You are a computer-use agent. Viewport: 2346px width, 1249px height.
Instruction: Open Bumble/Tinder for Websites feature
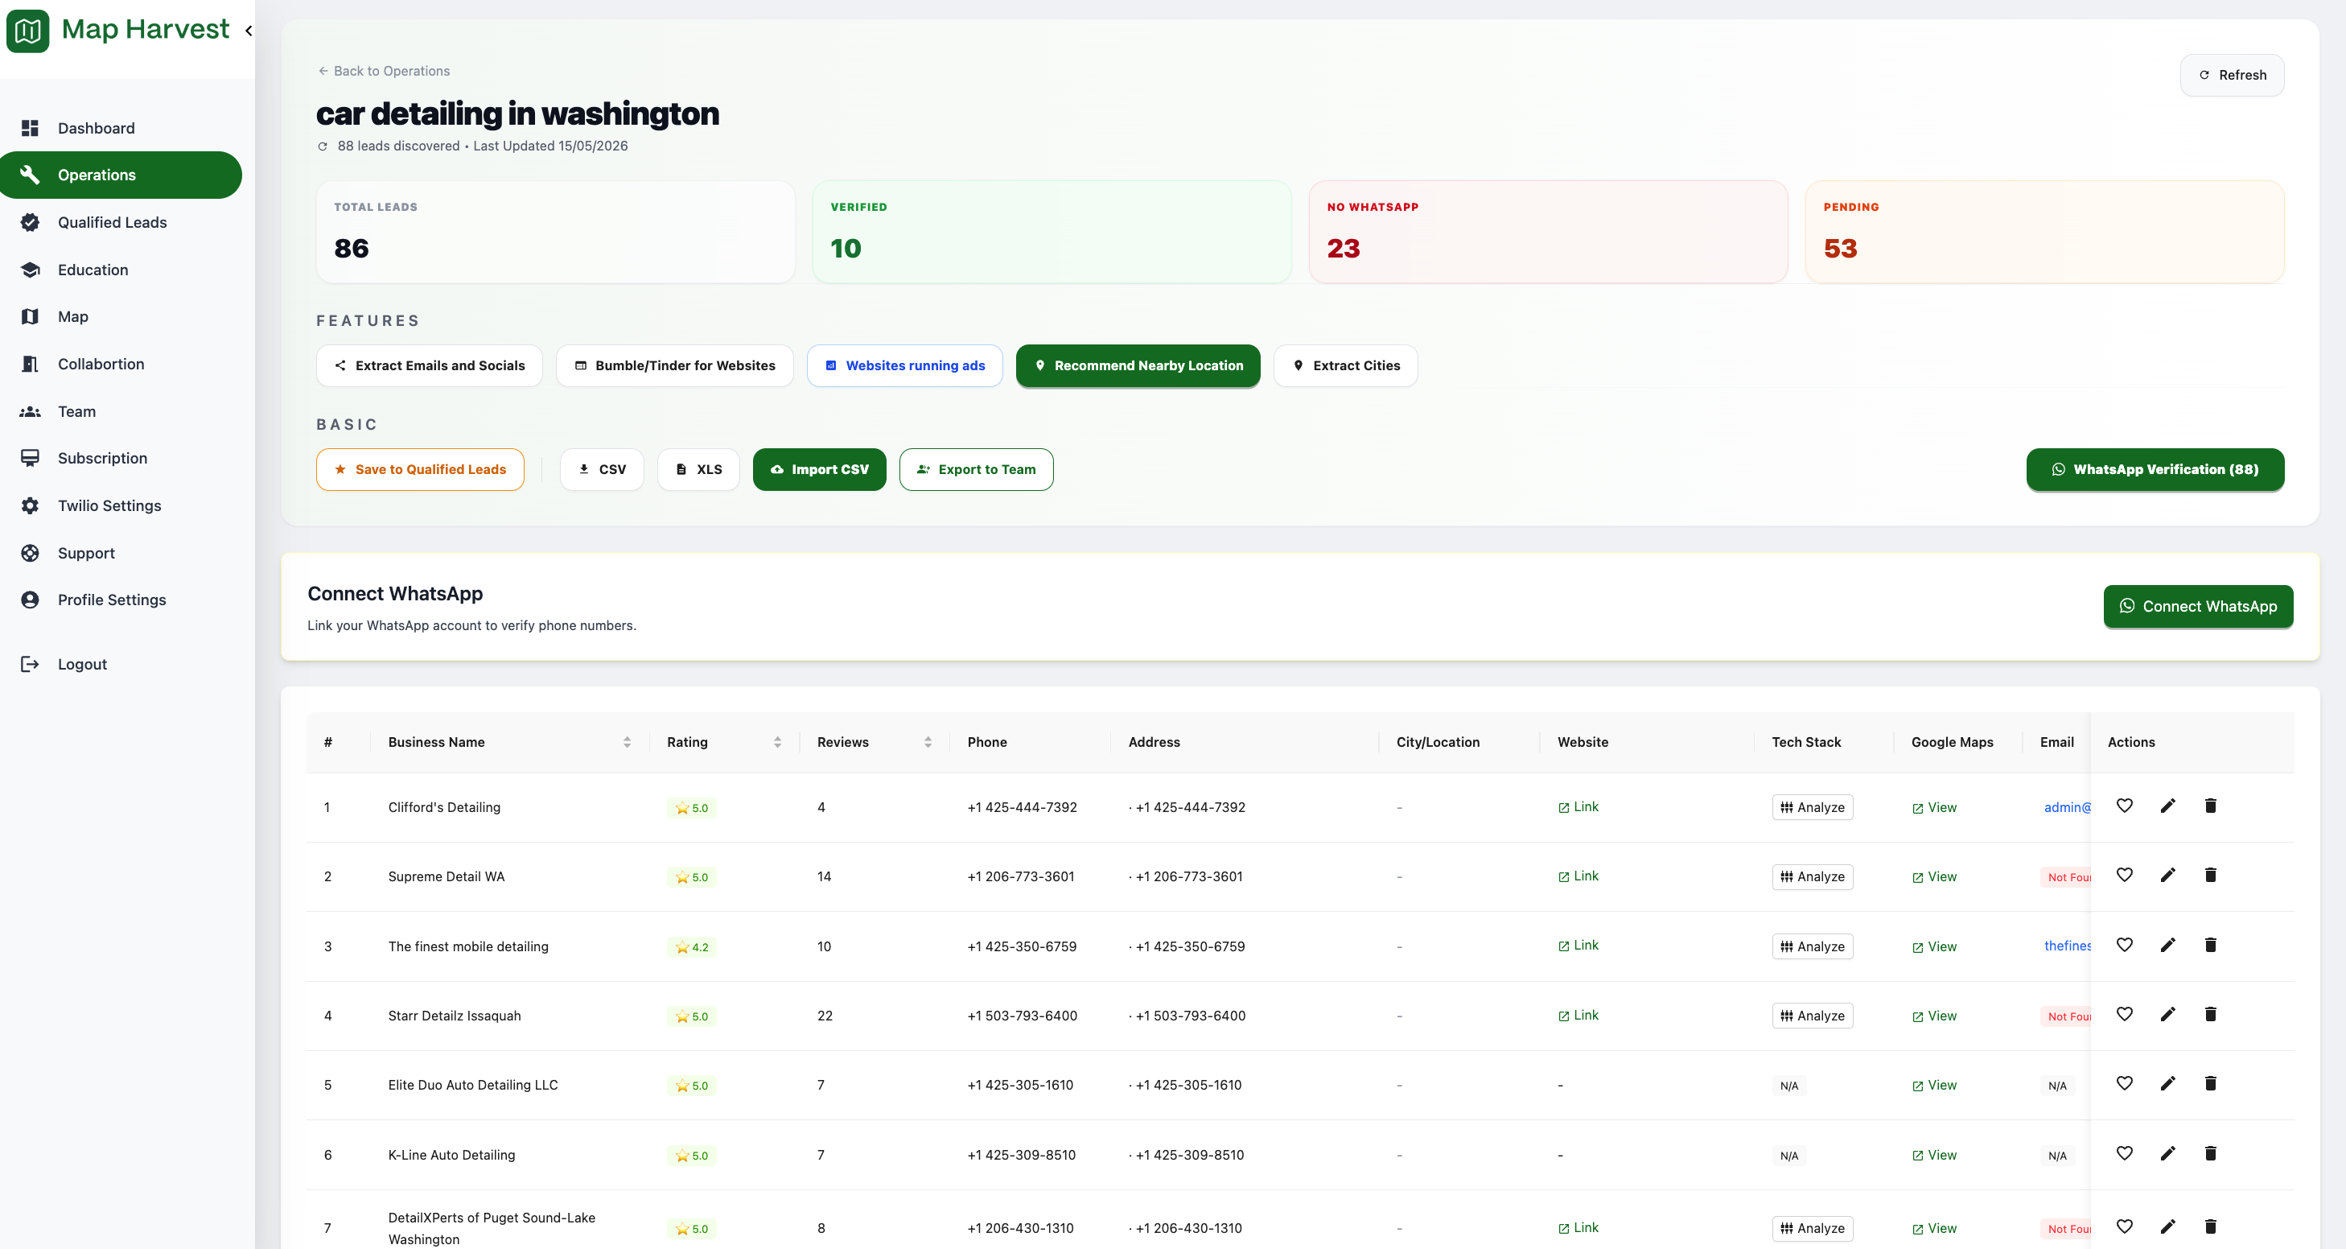pyautogui.click(x=674, y=365)
